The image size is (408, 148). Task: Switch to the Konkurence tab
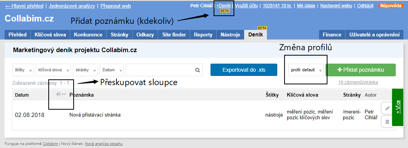pyautogui.click(x=88, y=35)
